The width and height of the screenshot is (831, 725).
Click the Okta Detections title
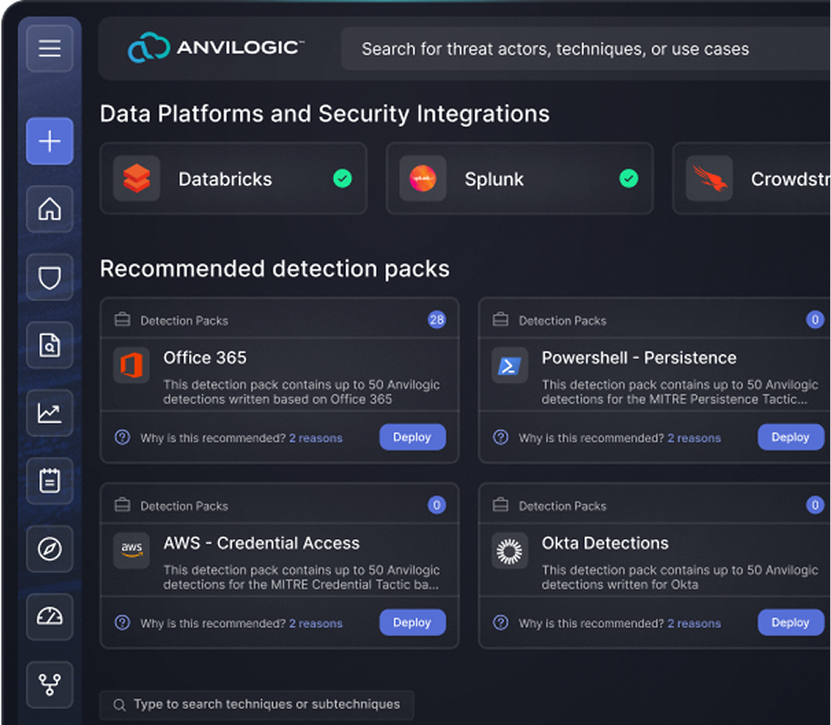click(x=605, y=543)
